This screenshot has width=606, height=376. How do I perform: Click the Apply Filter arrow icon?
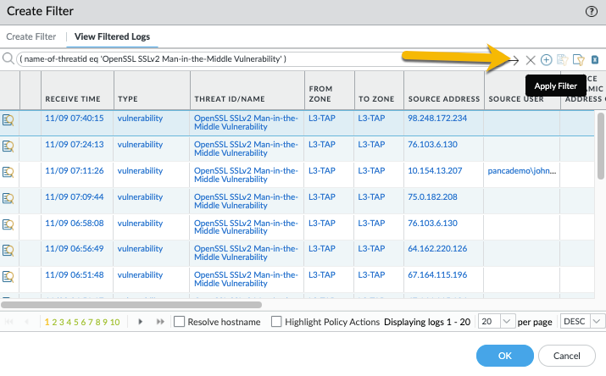514,59
